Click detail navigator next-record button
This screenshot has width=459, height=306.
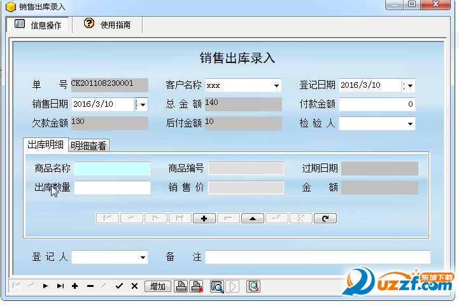coord(156,218)
